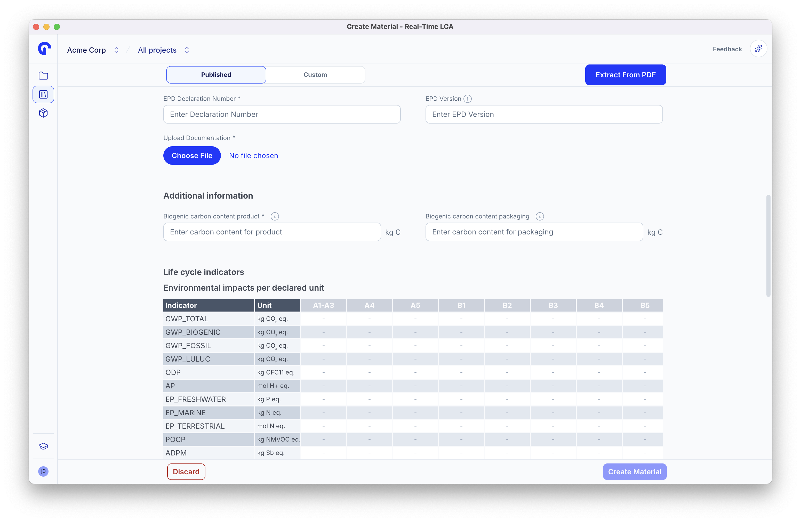
Task: Focus the EPD Declaration Number field
Action: 282,114
